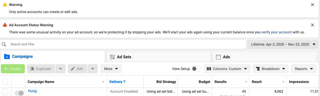
Task: Click the verify your account link
Action: [x=276, y=32]
